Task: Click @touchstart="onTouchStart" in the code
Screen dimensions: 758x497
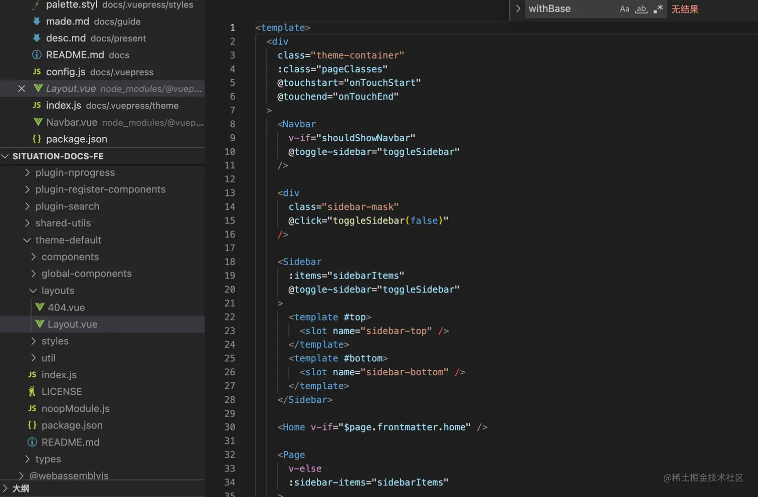Action: click(349, 83)
